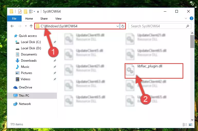Click the libflac_plugin.dll gear file icon
Image resolution: width=198 pixels, height=131 pixels.
[130, 70]
